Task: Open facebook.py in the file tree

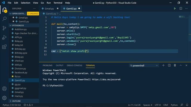Action: coord(24,73)
